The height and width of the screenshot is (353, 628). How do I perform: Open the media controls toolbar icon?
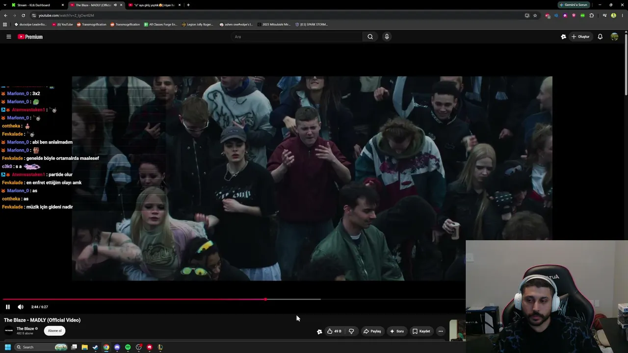tap(604, 15)
